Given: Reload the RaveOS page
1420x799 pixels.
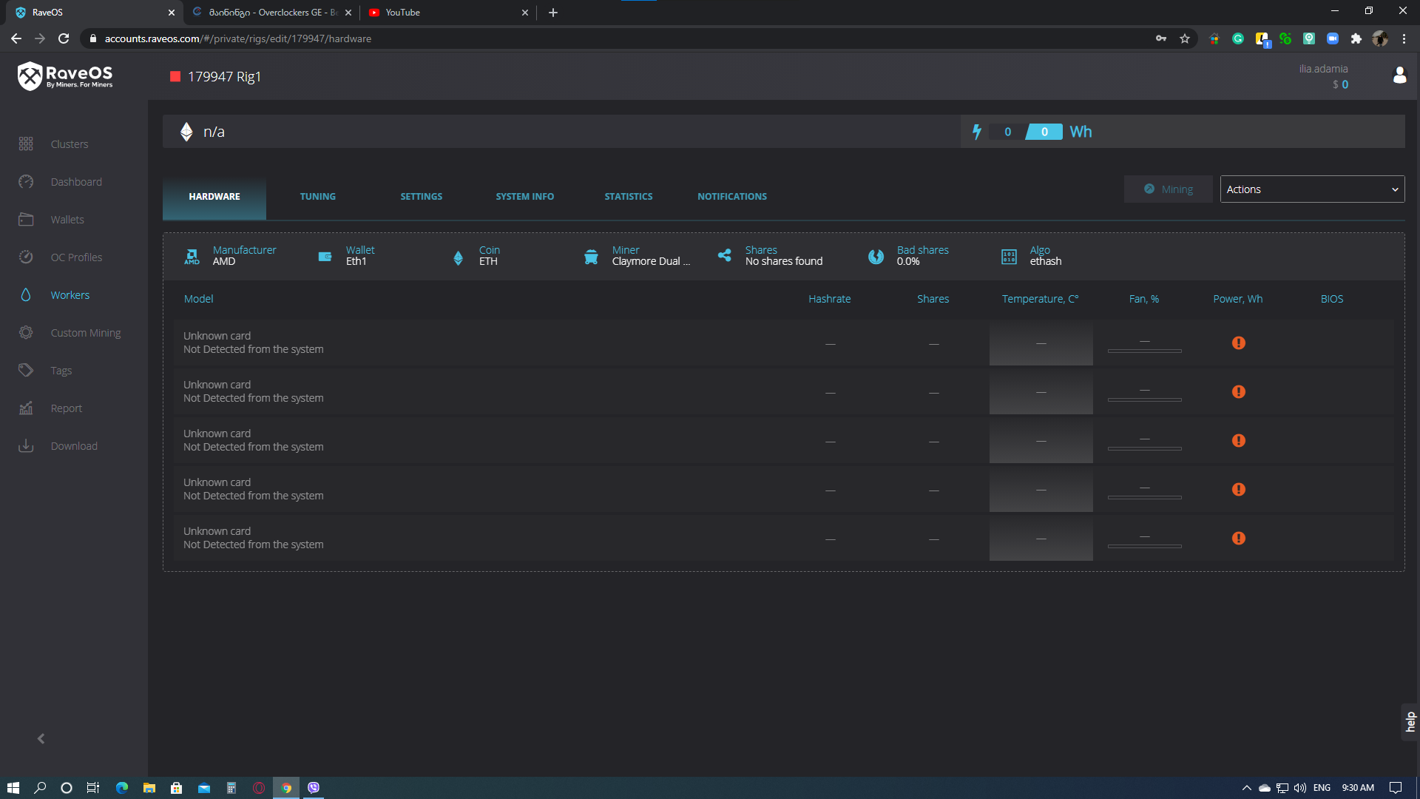Looking at the screenshot, I should pyautogui.click(x=64, y=38).
